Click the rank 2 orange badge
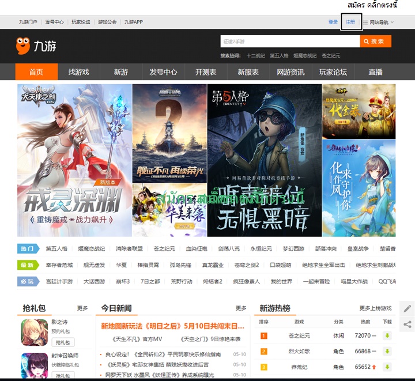 pos(264,352)
